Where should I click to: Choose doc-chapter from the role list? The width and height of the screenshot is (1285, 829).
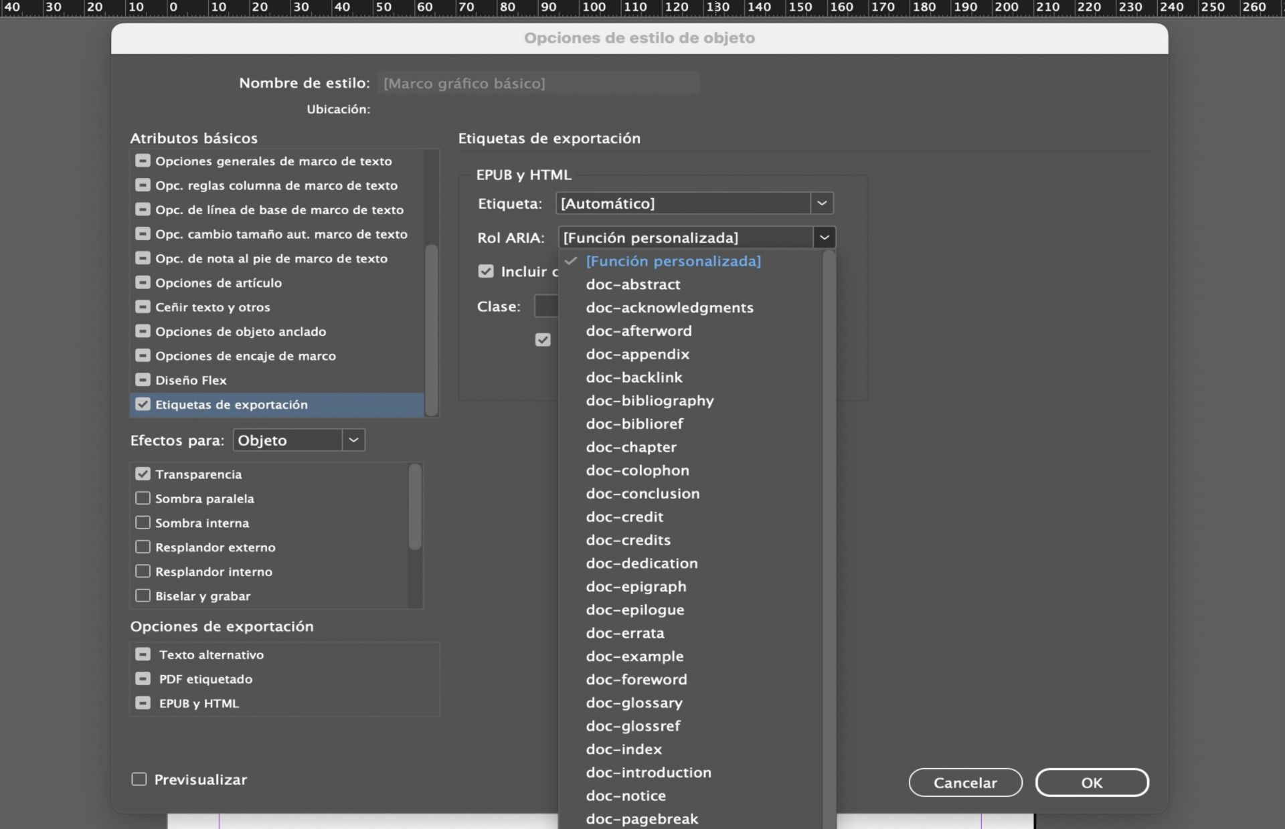click(631, 447)
